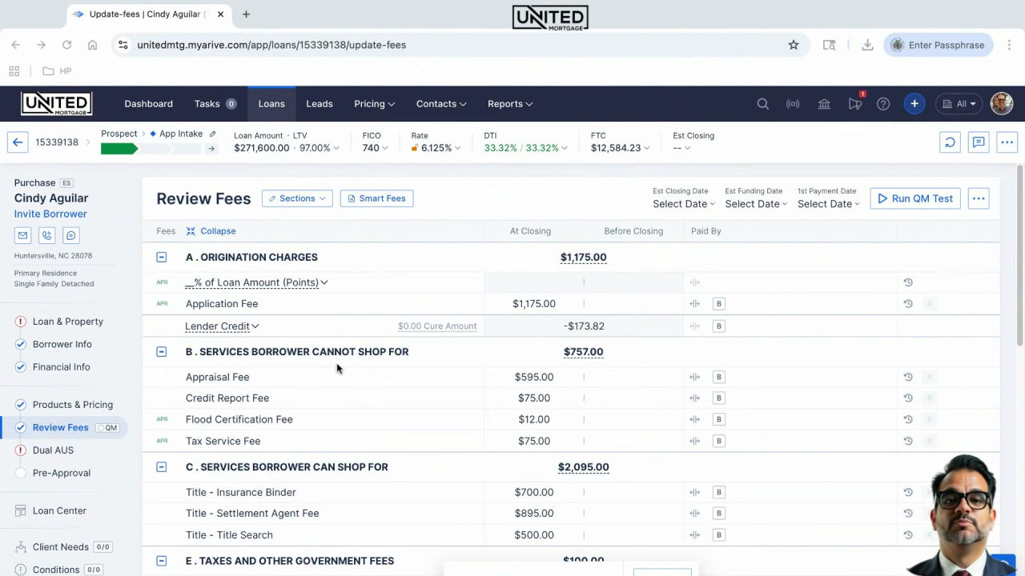Click the bank institution icon in the header
The width and height of the screenshot is (1025, 576).
824,104
